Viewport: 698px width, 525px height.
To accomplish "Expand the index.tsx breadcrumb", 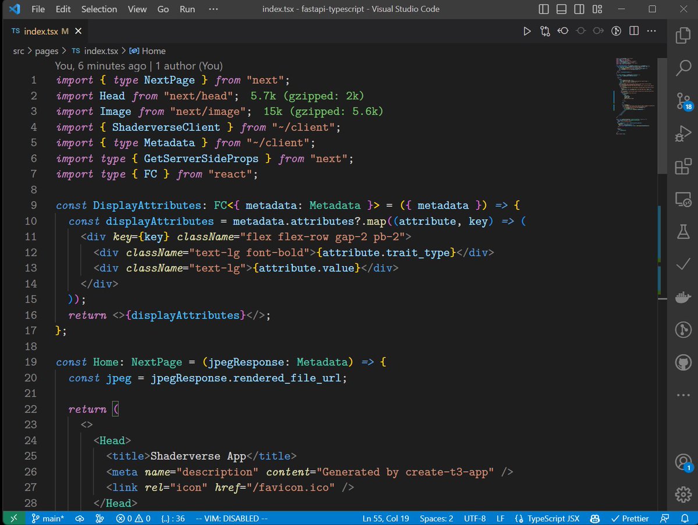I will 95,51.
